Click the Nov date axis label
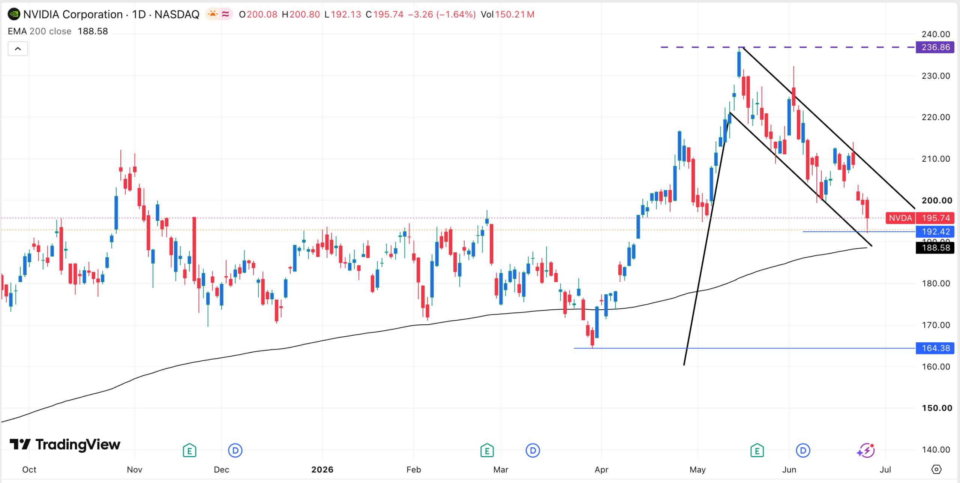Screen dimensions: 960x483 pyautogui.click(x=135, y=469)
